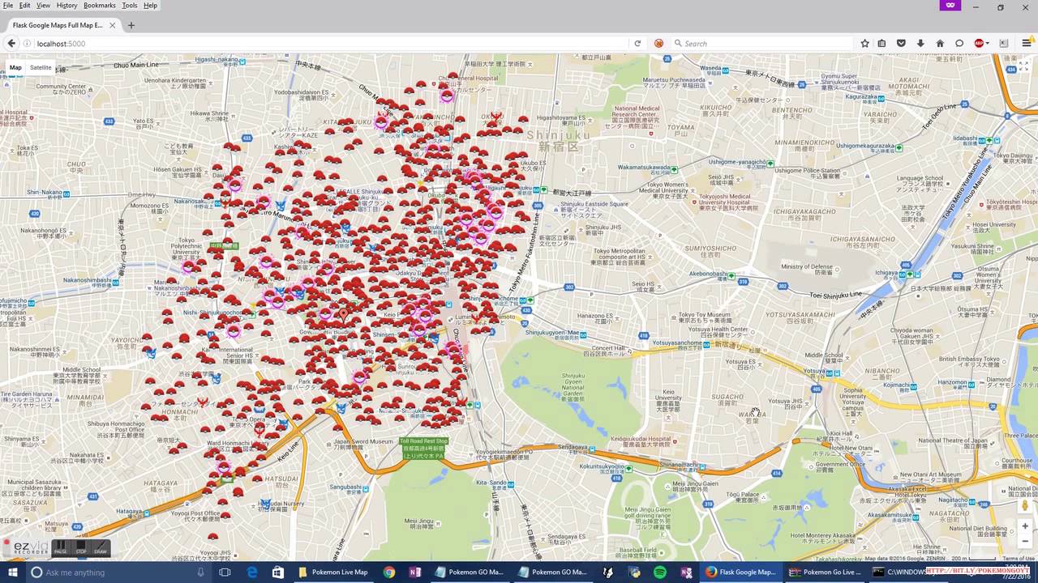Open Task View on the taskbar
This screenshot has height=583, width=1038.
(x=225, y=572)
